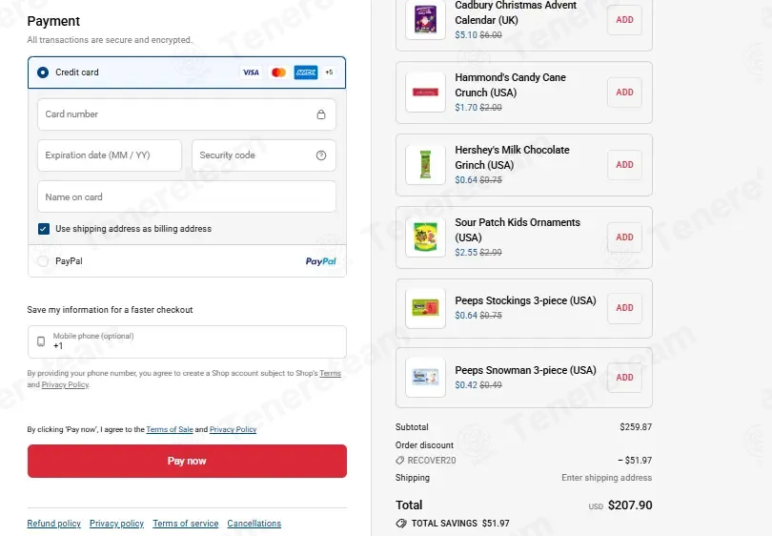Open the Terms of Sale link
This screenshot has width=772, height=536.
pos(170,429)
